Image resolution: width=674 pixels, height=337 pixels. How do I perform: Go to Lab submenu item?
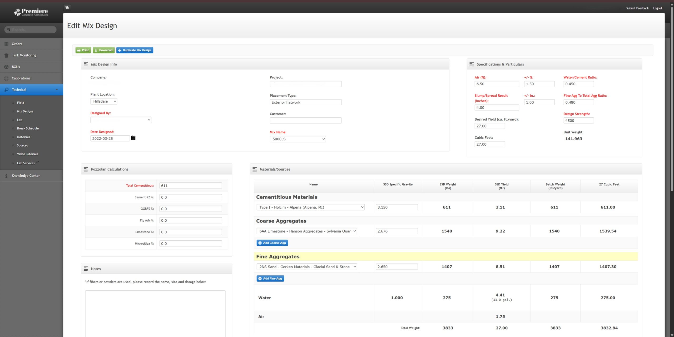tap(19, 120)
